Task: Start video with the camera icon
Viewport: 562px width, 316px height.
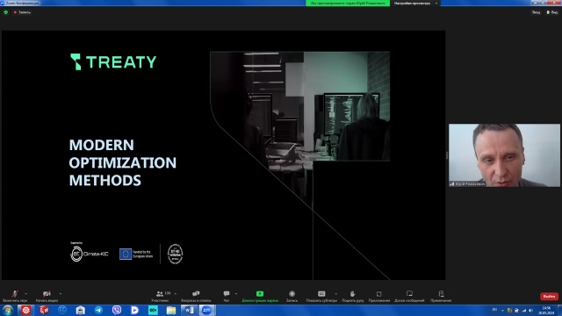Action: (x=47, y=296)
